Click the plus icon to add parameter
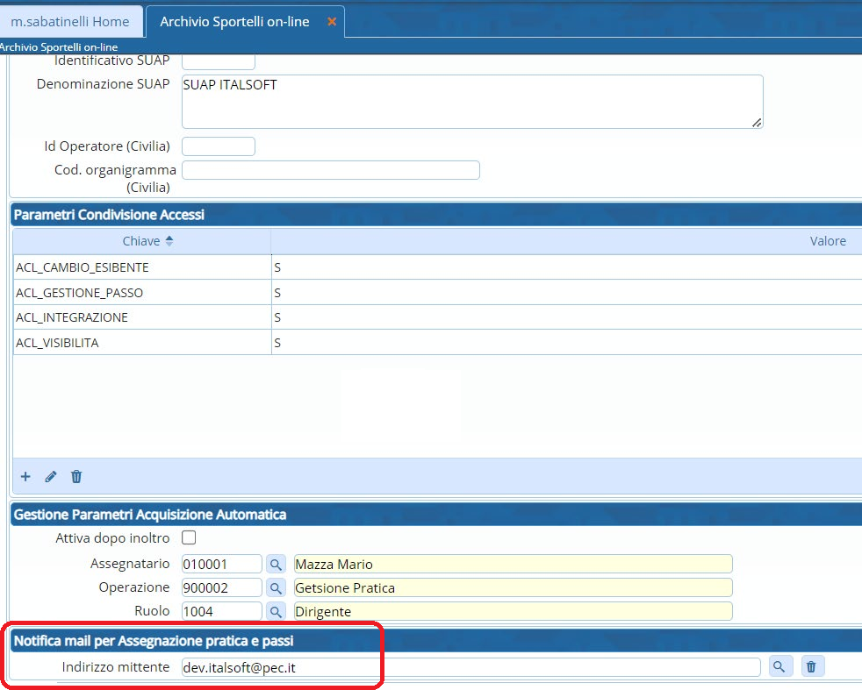The height and width of the screenshot is (690, 862). (25, 476)
